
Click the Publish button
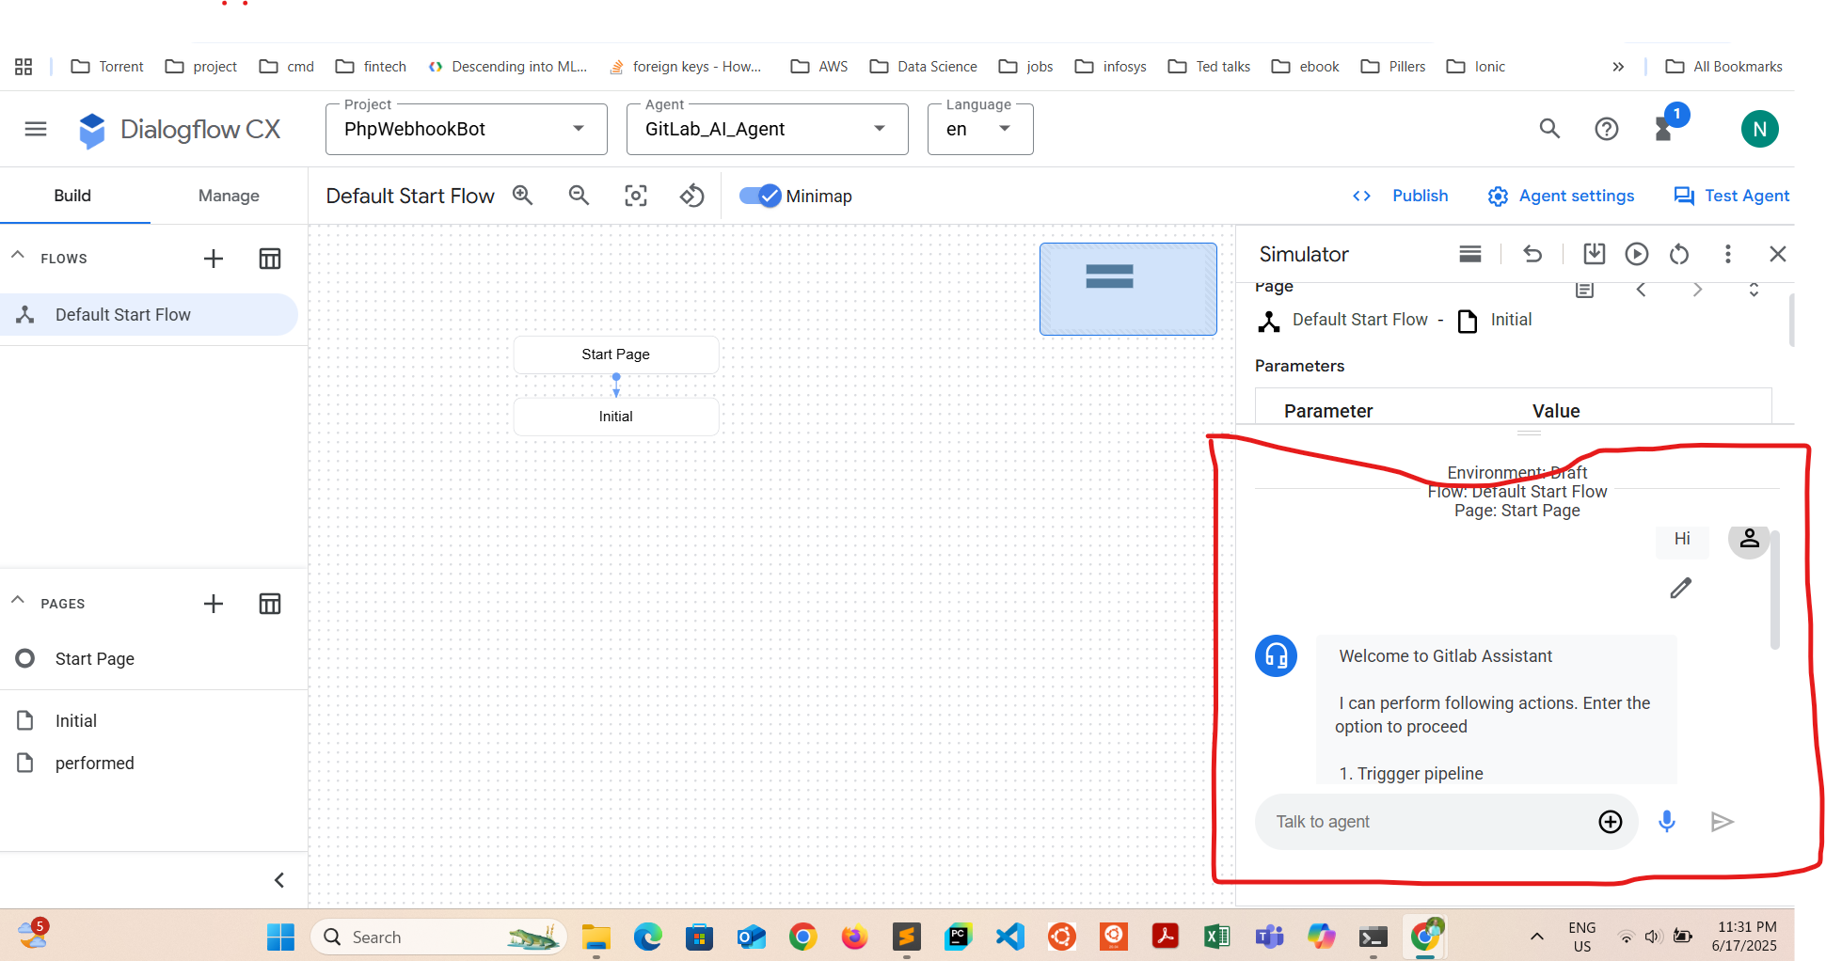[x=1401, y=196]
